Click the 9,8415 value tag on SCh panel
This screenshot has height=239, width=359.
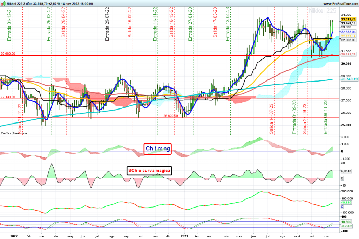(x=346, y=171)
